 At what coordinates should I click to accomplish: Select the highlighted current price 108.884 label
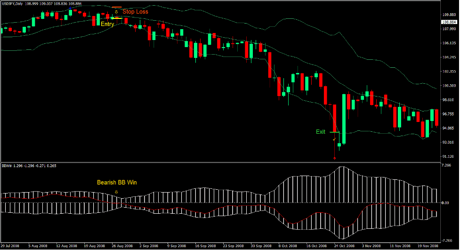tap(449, 22)
